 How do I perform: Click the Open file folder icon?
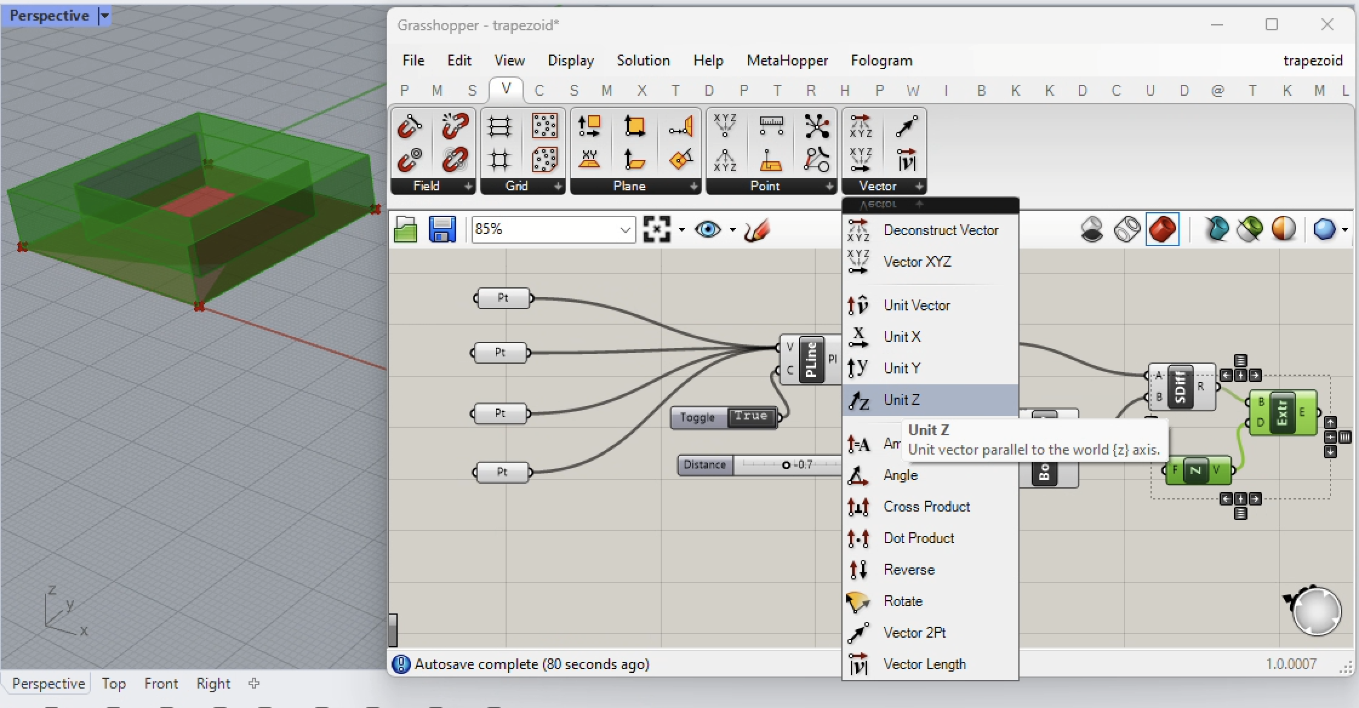[406, 230]
